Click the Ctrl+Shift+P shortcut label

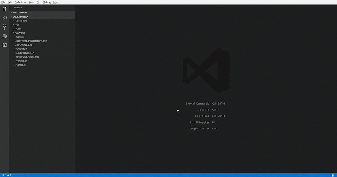coord(219,103)
